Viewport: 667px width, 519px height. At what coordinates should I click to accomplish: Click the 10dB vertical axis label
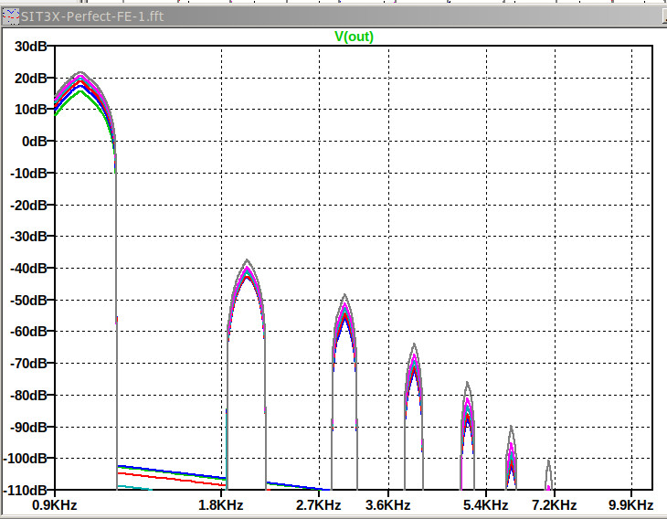pyautogui.click(x=31, y=110)
